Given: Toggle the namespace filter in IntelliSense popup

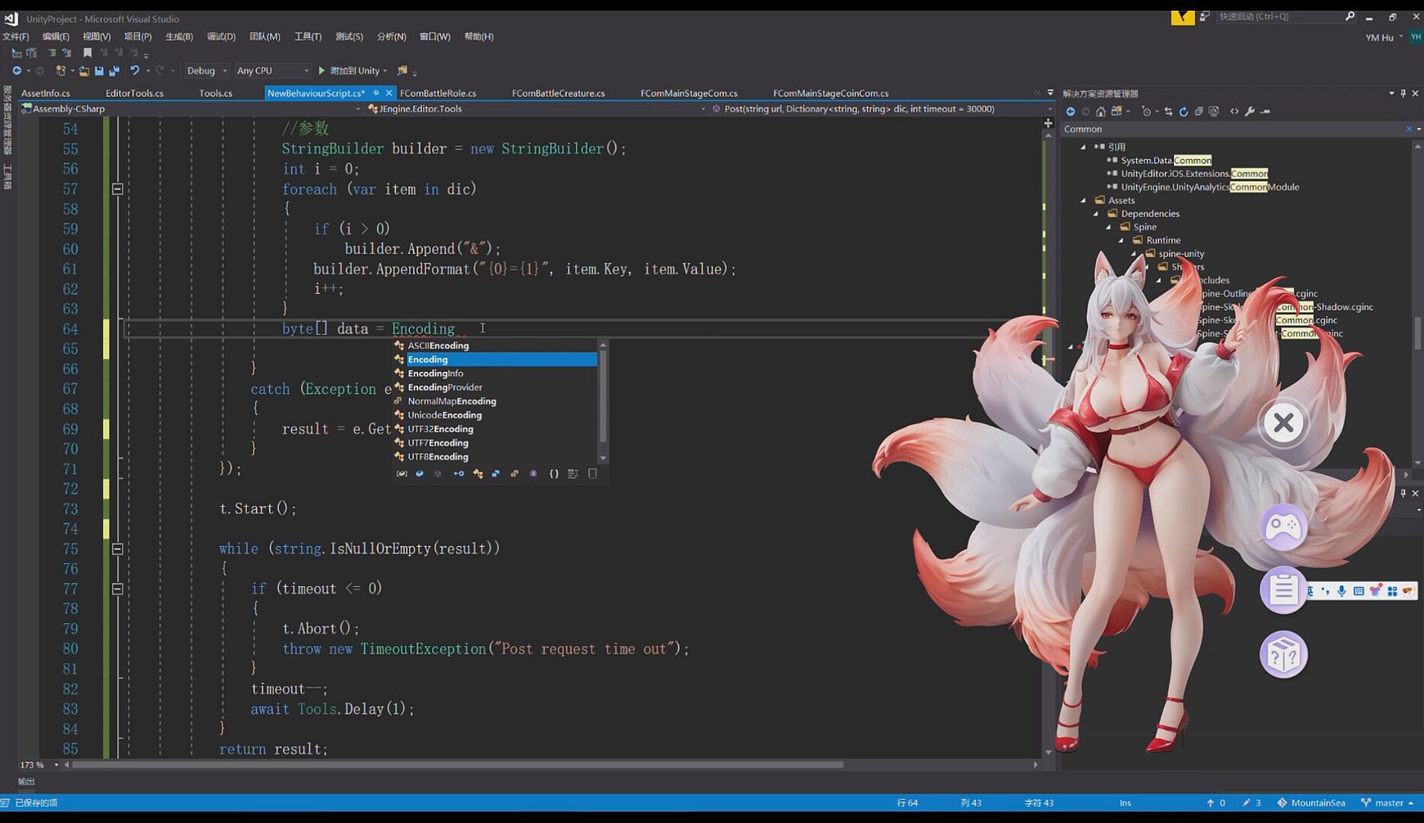Looking at the screenshot, I should (x=554, y=474).
